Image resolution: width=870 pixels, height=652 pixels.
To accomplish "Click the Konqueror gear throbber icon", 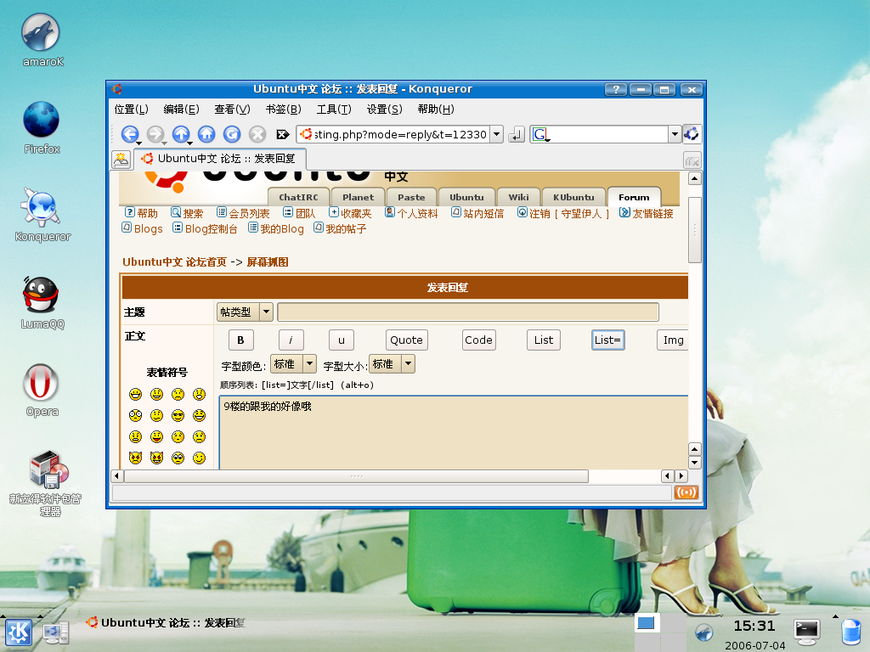I will (x=692, y=133).
